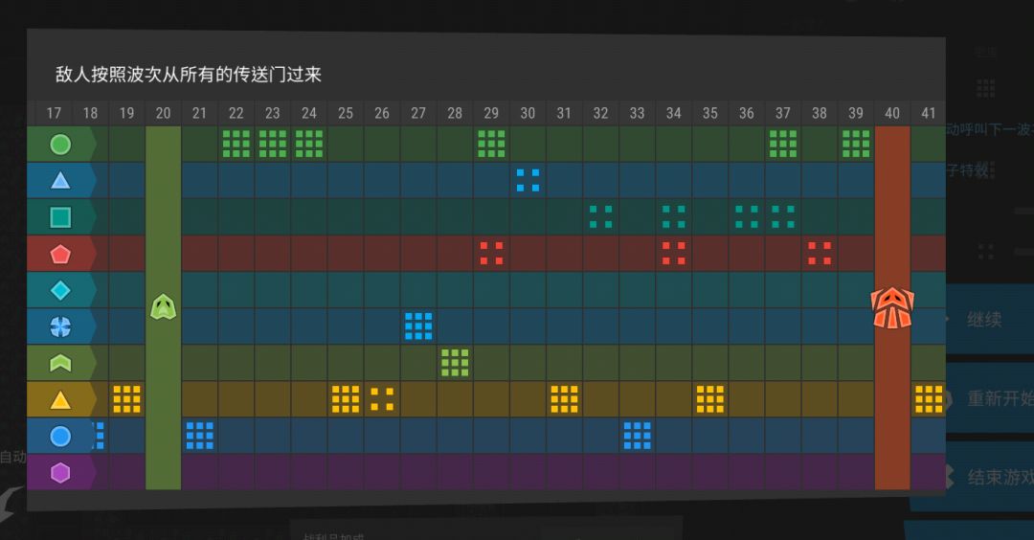Click the 敌人按照波次 description heading

coord(189,75)
